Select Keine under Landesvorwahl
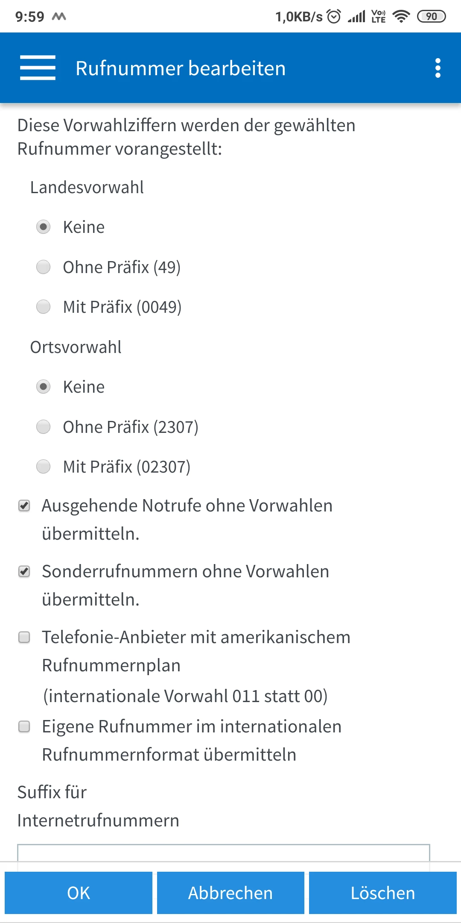Viewport: 461px width, 923px height. coord(44,227)
